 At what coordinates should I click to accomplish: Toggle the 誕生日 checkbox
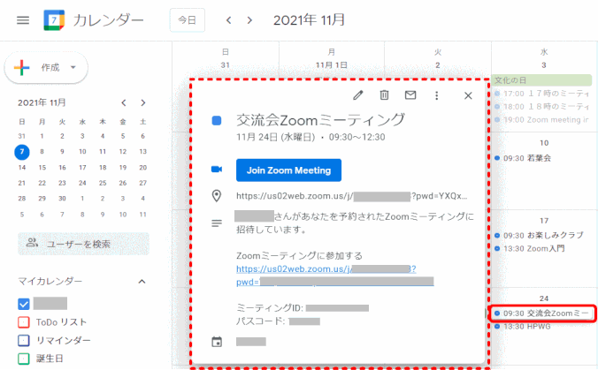coord(24,359)
